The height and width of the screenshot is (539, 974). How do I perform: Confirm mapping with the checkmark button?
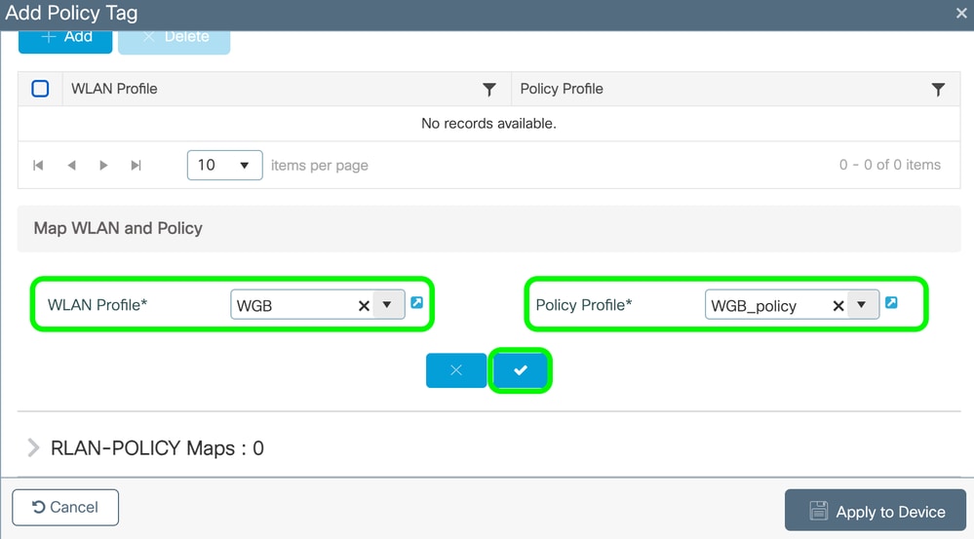(x=520, y=370)
